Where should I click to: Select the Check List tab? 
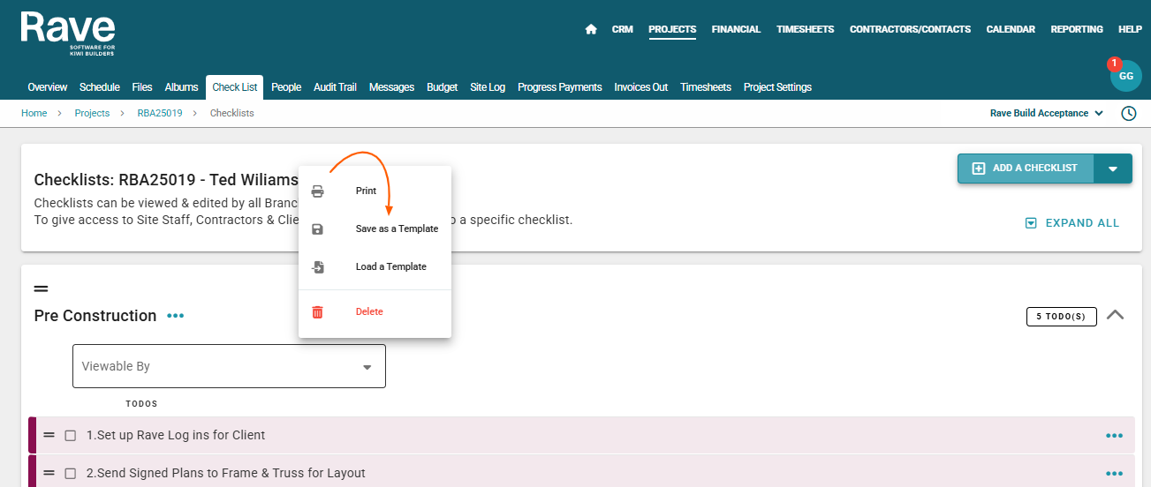coord(235,87)
